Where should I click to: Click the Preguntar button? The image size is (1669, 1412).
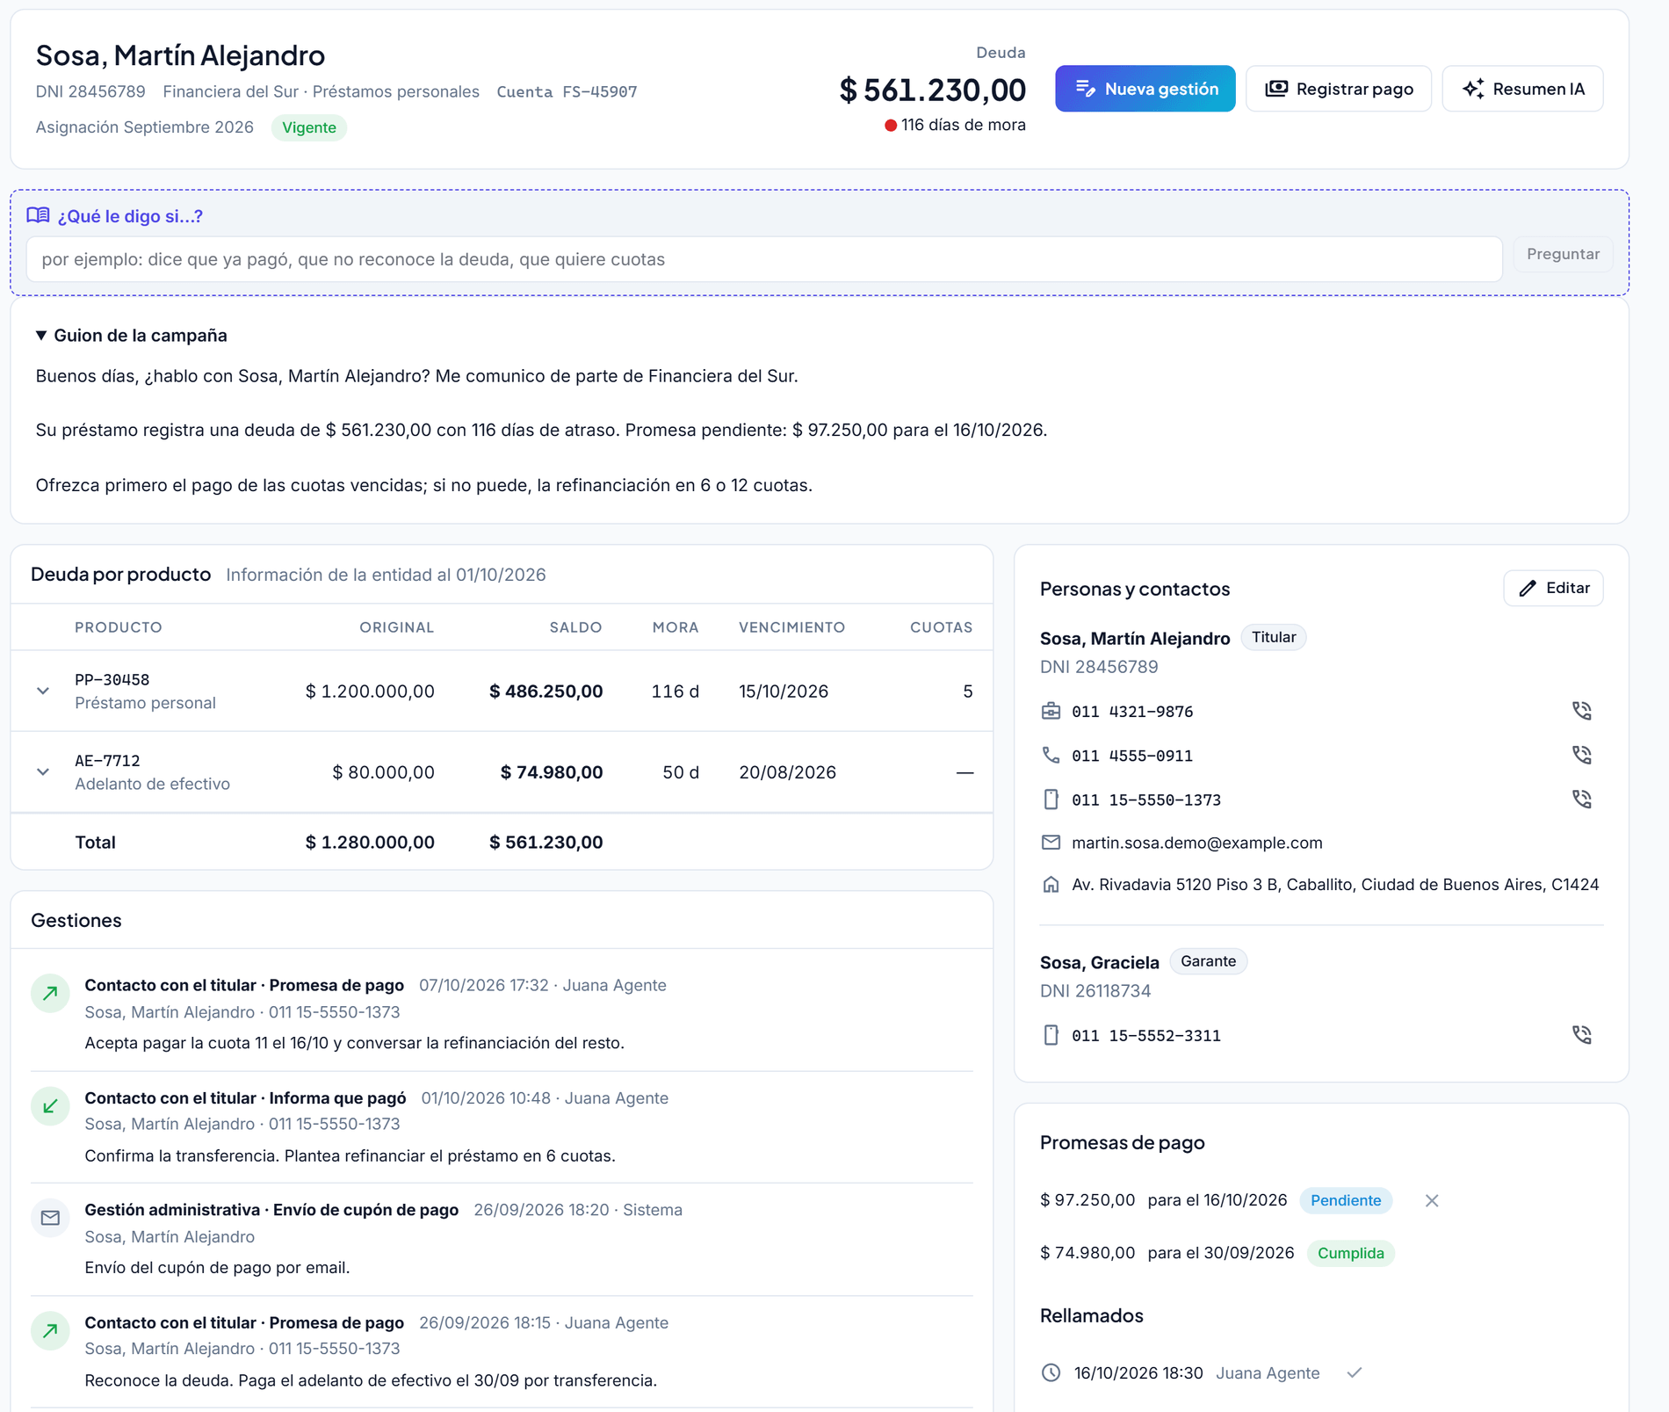tap(1563, 254)
